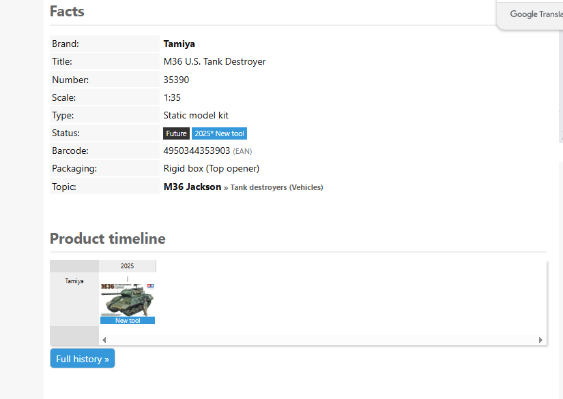Click the Topic: field label
This screenshot has width=563, height=399.
64,187
